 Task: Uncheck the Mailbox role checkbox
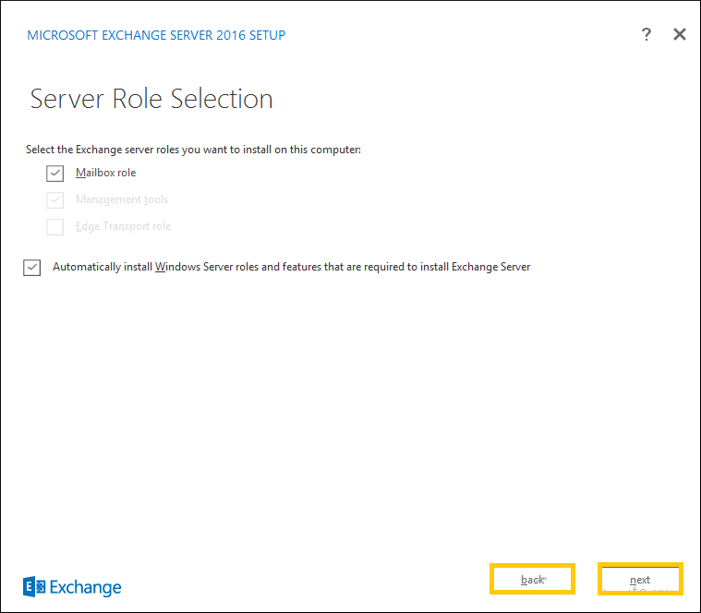pyautogui.click(x=55, y=174)
